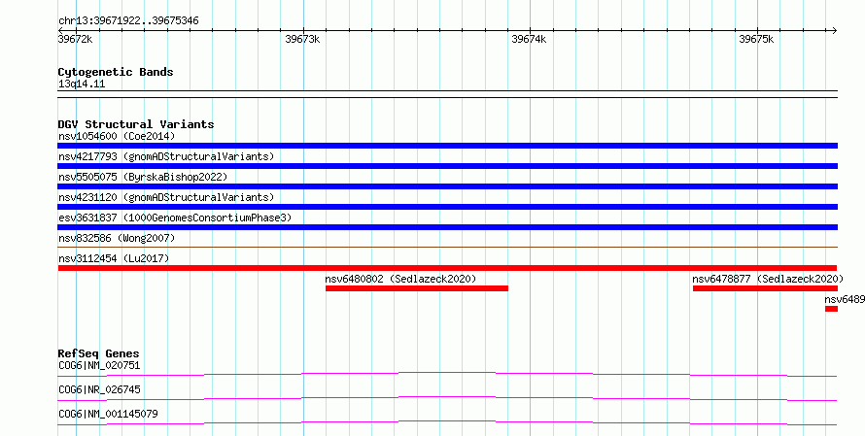Click the nsv6480802 (Sedlazeck2020) red bar
This screenshot has width=865, height=436.
point(417,288)
